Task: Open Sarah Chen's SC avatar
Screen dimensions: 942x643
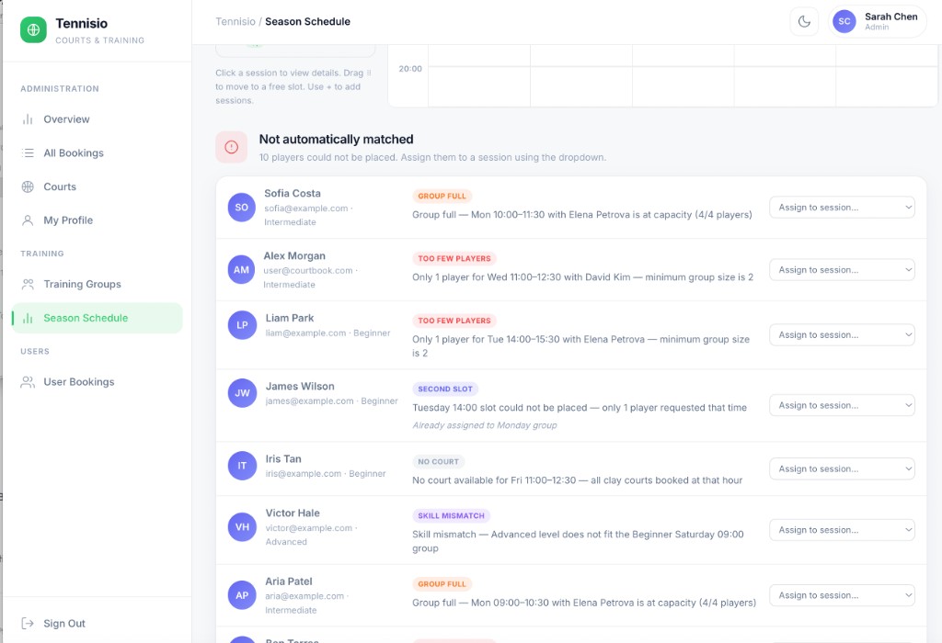Action: tap(844, 22)
